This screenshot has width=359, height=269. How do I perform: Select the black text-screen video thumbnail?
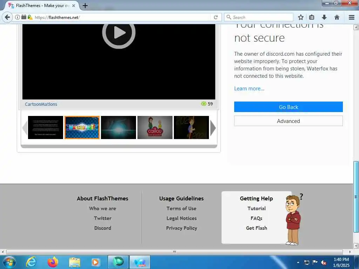[x=46, y=127]
